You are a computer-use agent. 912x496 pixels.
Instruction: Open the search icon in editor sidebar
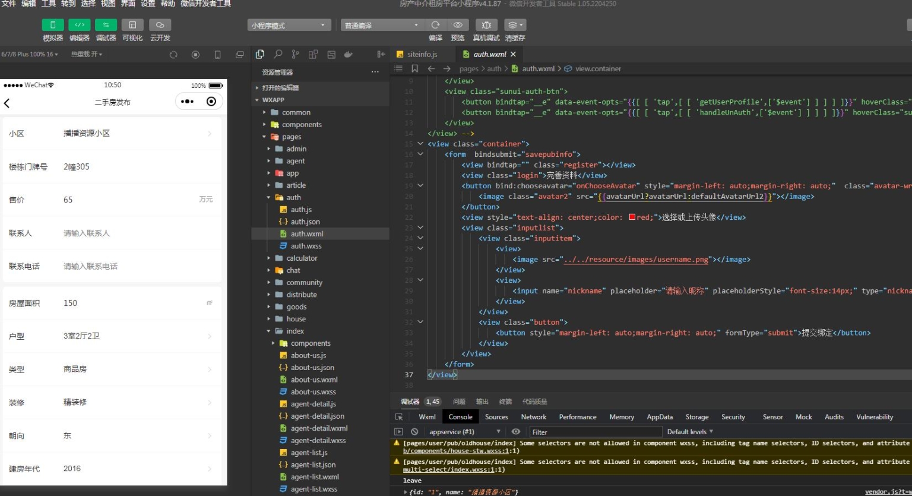pyautogui.click(x=277, y=54)
